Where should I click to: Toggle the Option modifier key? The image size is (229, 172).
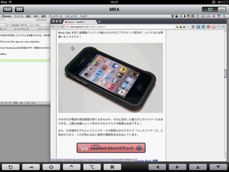(92, 167)
